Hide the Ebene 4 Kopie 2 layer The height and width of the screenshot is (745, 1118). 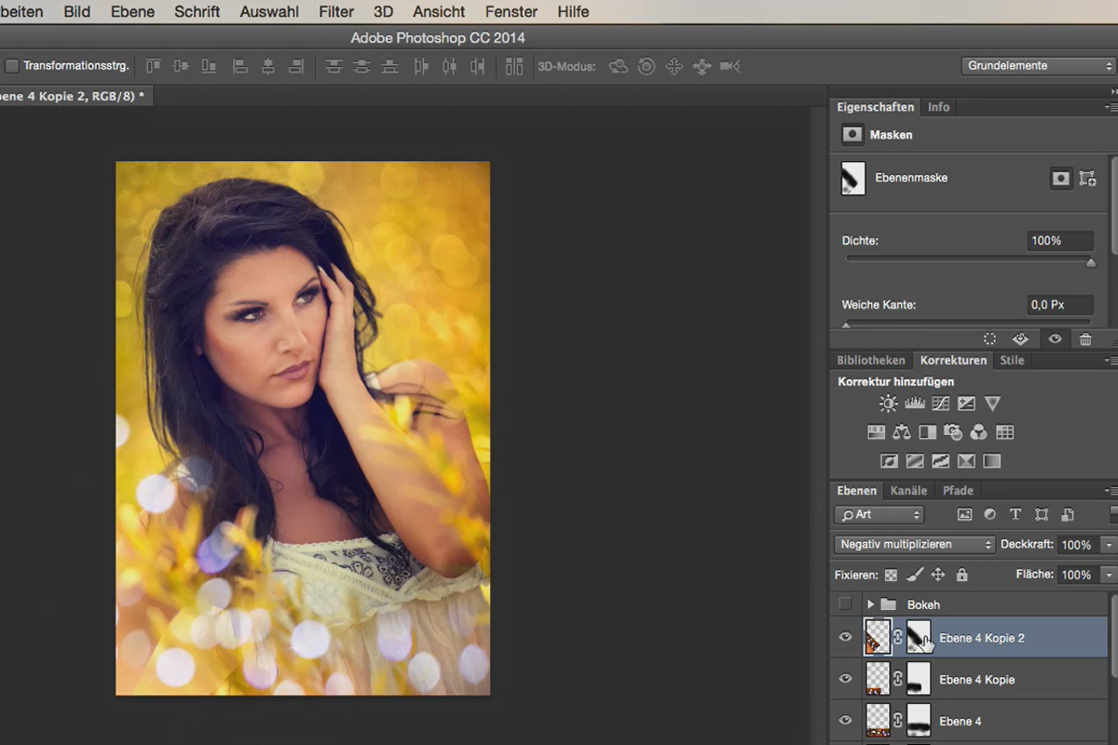845,638
